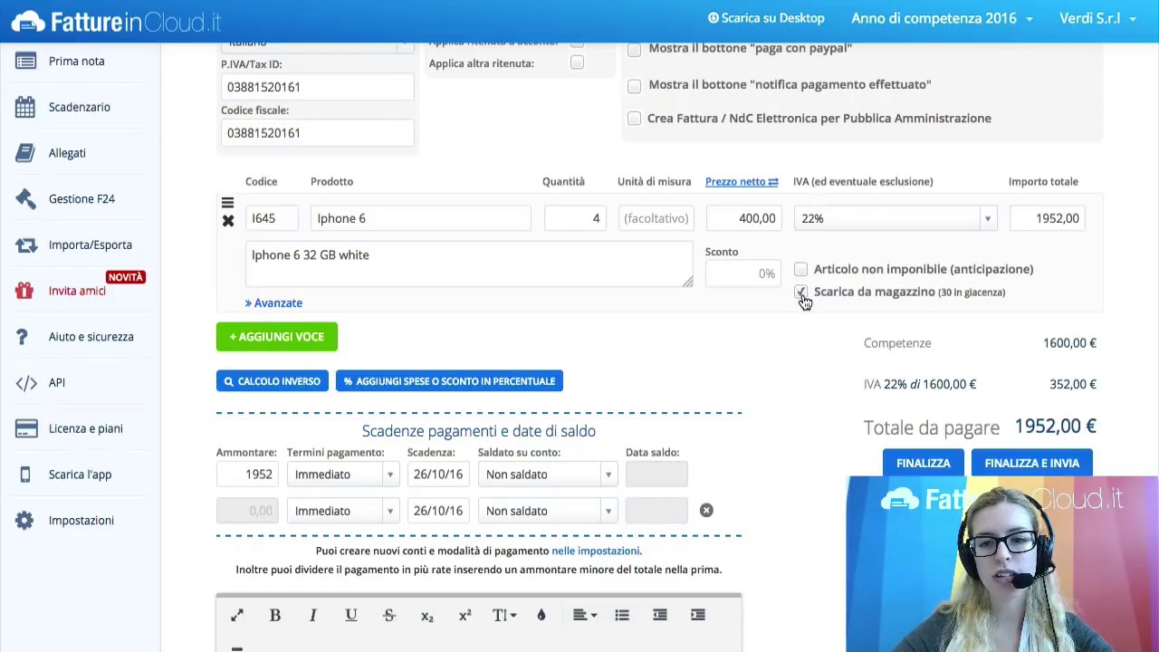This screenshot has height=652, width=1159.
Task: Open the IVA 22% dropdown
Action: (x=896, y=218)
